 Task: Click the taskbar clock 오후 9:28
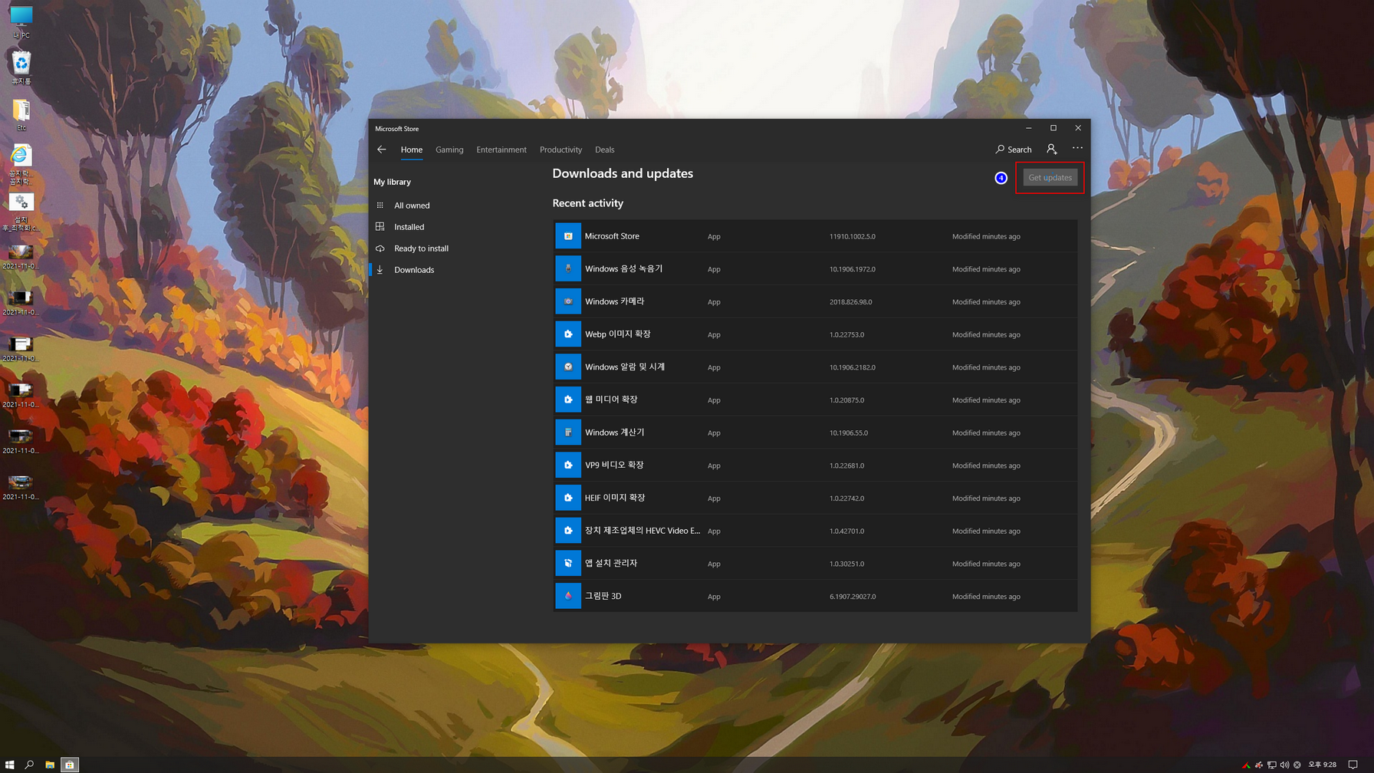click(x=1323, y=765)
